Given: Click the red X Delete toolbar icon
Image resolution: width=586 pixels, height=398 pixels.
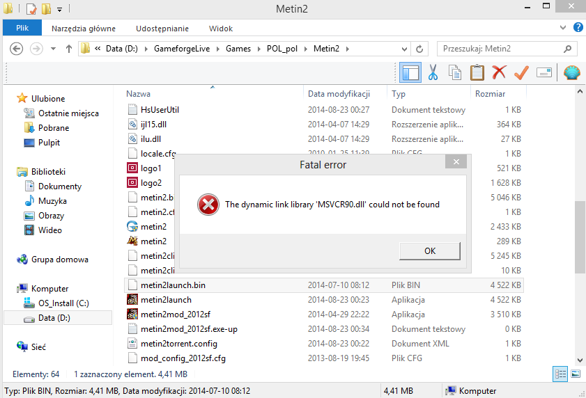Looking at the screenshot, I should pyautogui.click(x=500, y=72).
